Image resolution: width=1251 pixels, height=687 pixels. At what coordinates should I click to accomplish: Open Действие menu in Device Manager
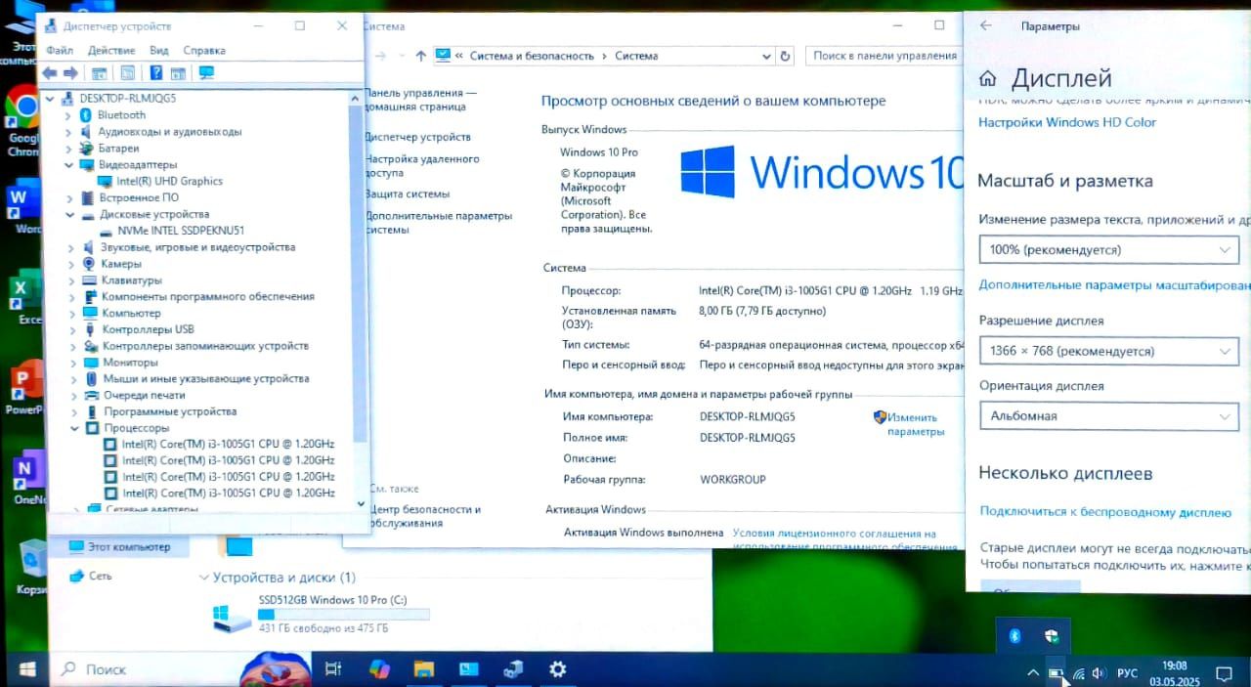tap(111, 50)
